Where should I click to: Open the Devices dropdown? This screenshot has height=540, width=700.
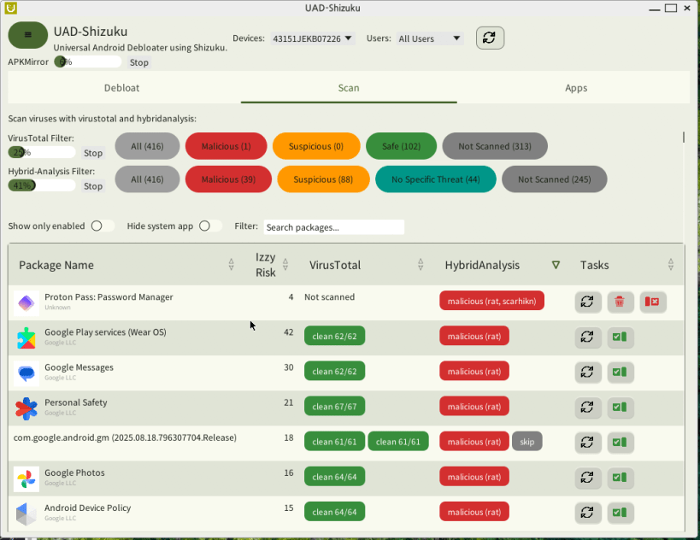click(x=313, y=38)
